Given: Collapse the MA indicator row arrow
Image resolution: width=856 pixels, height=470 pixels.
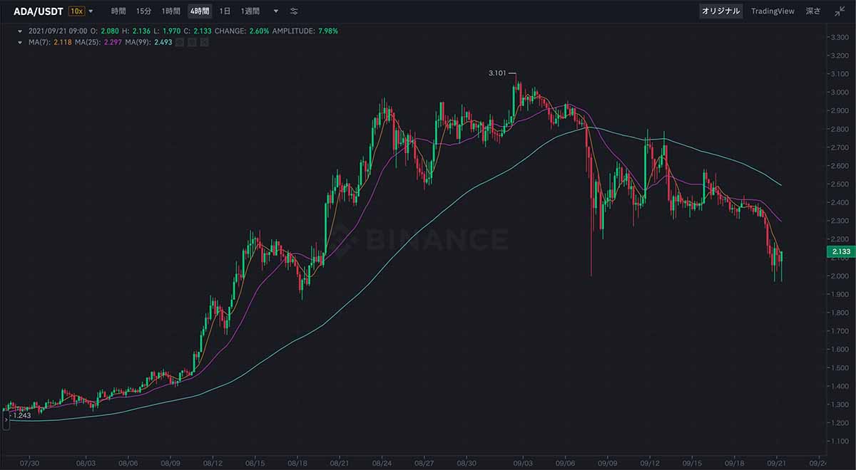Looking at the screenshot, I should click(x=20, y=43).
